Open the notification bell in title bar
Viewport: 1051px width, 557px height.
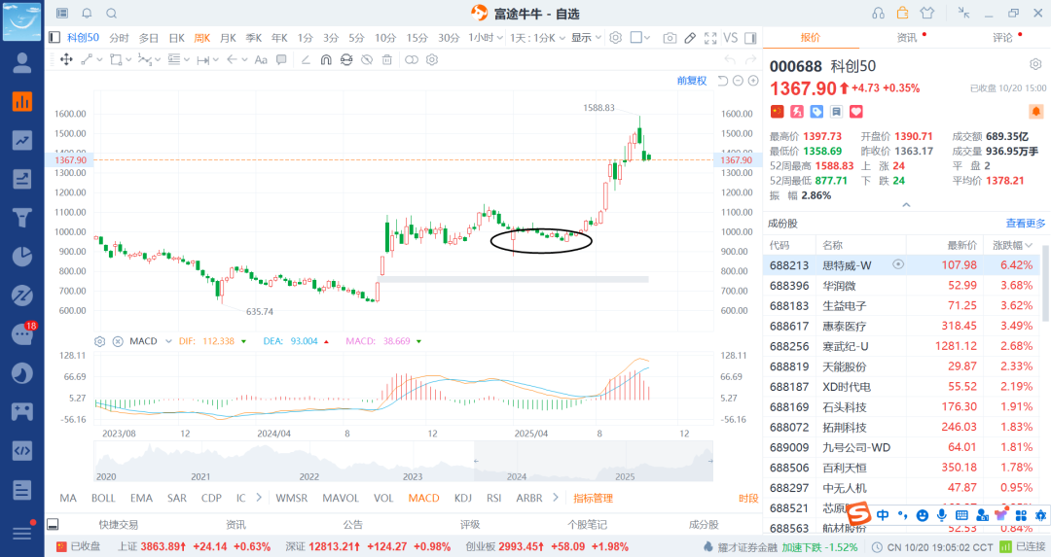[x=87, y=14]
